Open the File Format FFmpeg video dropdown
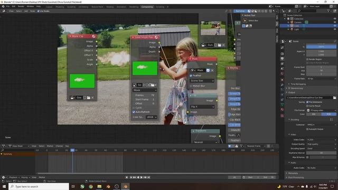338x190 pixels. click(321, 110)
